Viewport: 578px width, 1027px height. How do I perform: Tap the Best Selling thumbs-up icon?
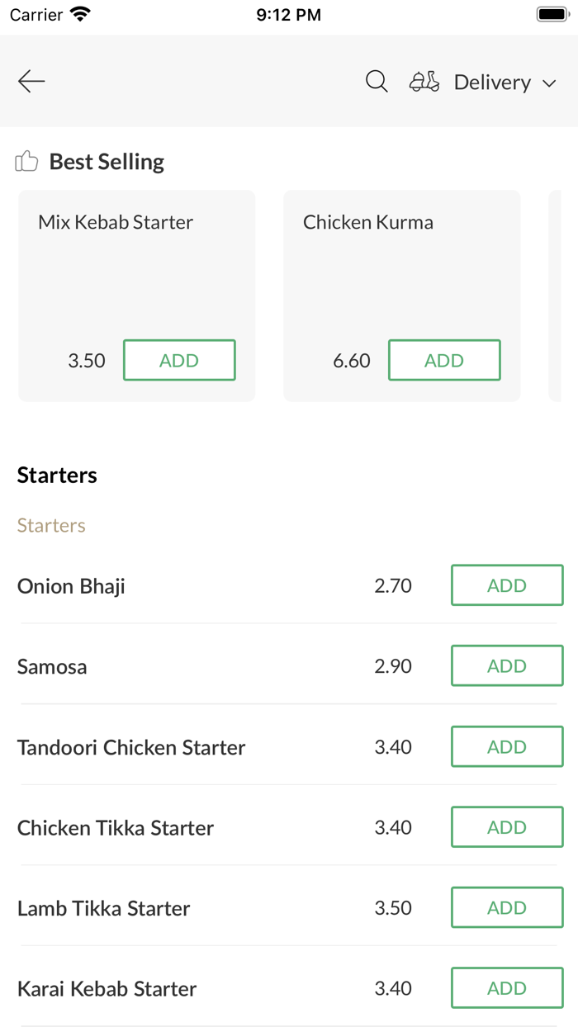tap(26, 161)
